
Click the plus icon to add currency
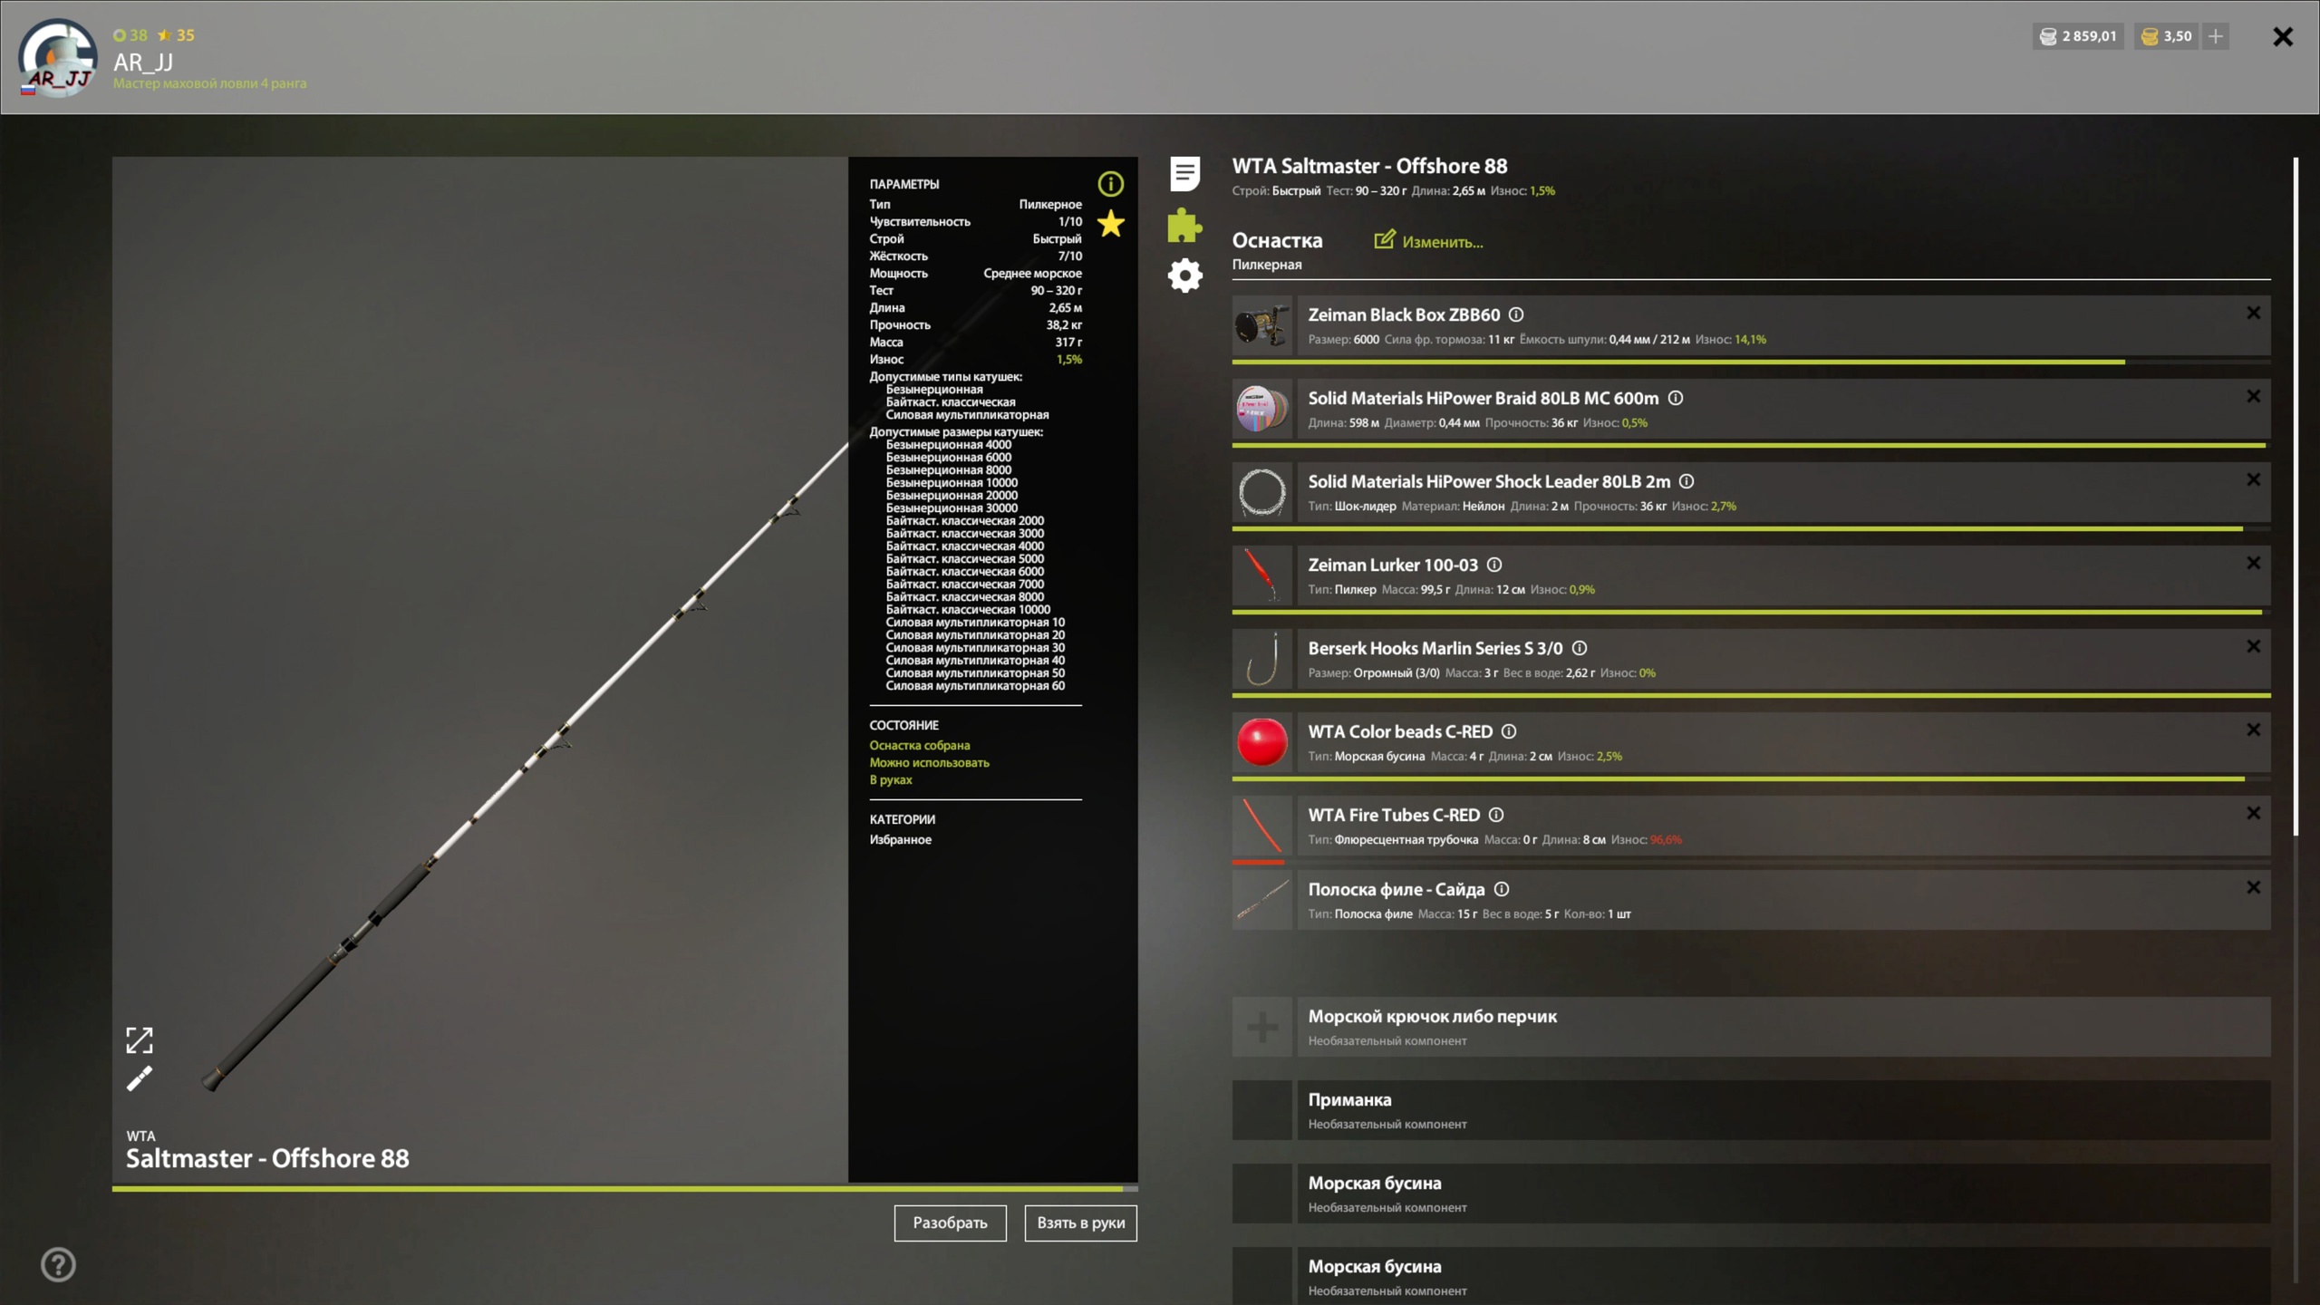(2216, 36)
